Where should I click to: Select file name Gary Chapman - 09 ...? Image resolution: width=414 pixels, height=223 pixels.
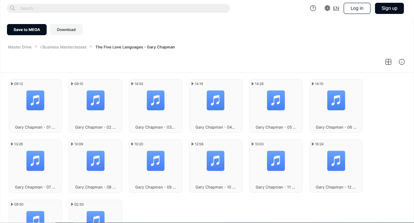[156, 187]
